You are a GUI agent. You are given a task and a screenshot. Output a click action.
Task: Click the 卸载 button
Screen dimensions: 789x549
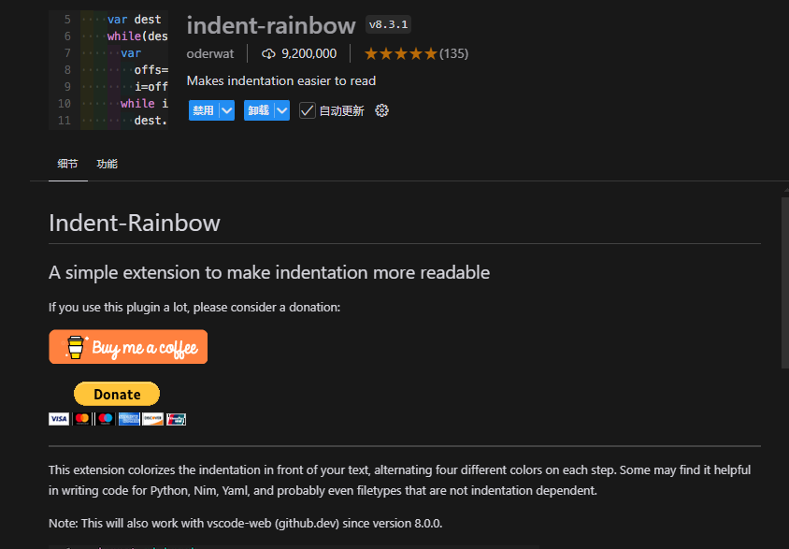tap(259, 110)
